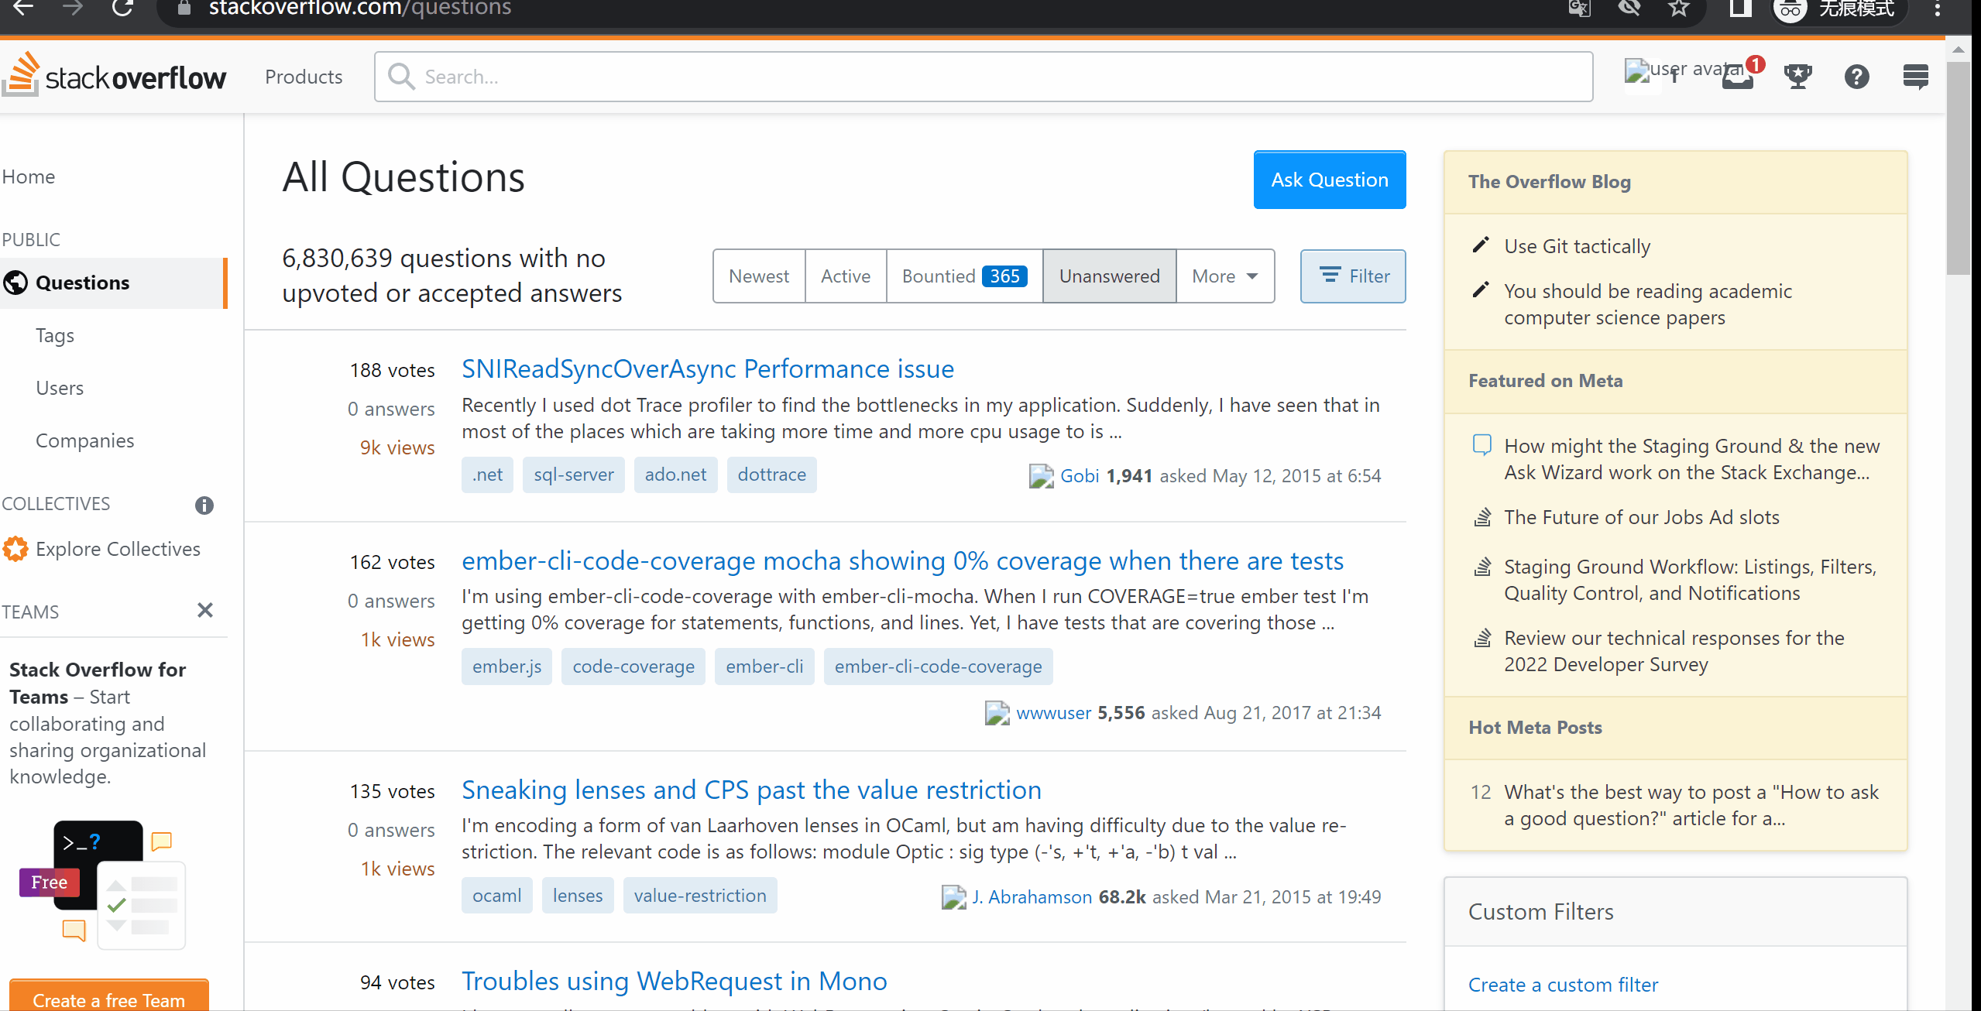This screenshot has width=1981, height=1011.
Task: Expand the Filter options panel
Action: point(1352,276)
